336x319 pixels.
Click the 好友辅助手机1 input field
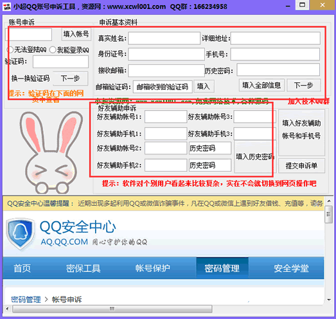click(166, 134)
